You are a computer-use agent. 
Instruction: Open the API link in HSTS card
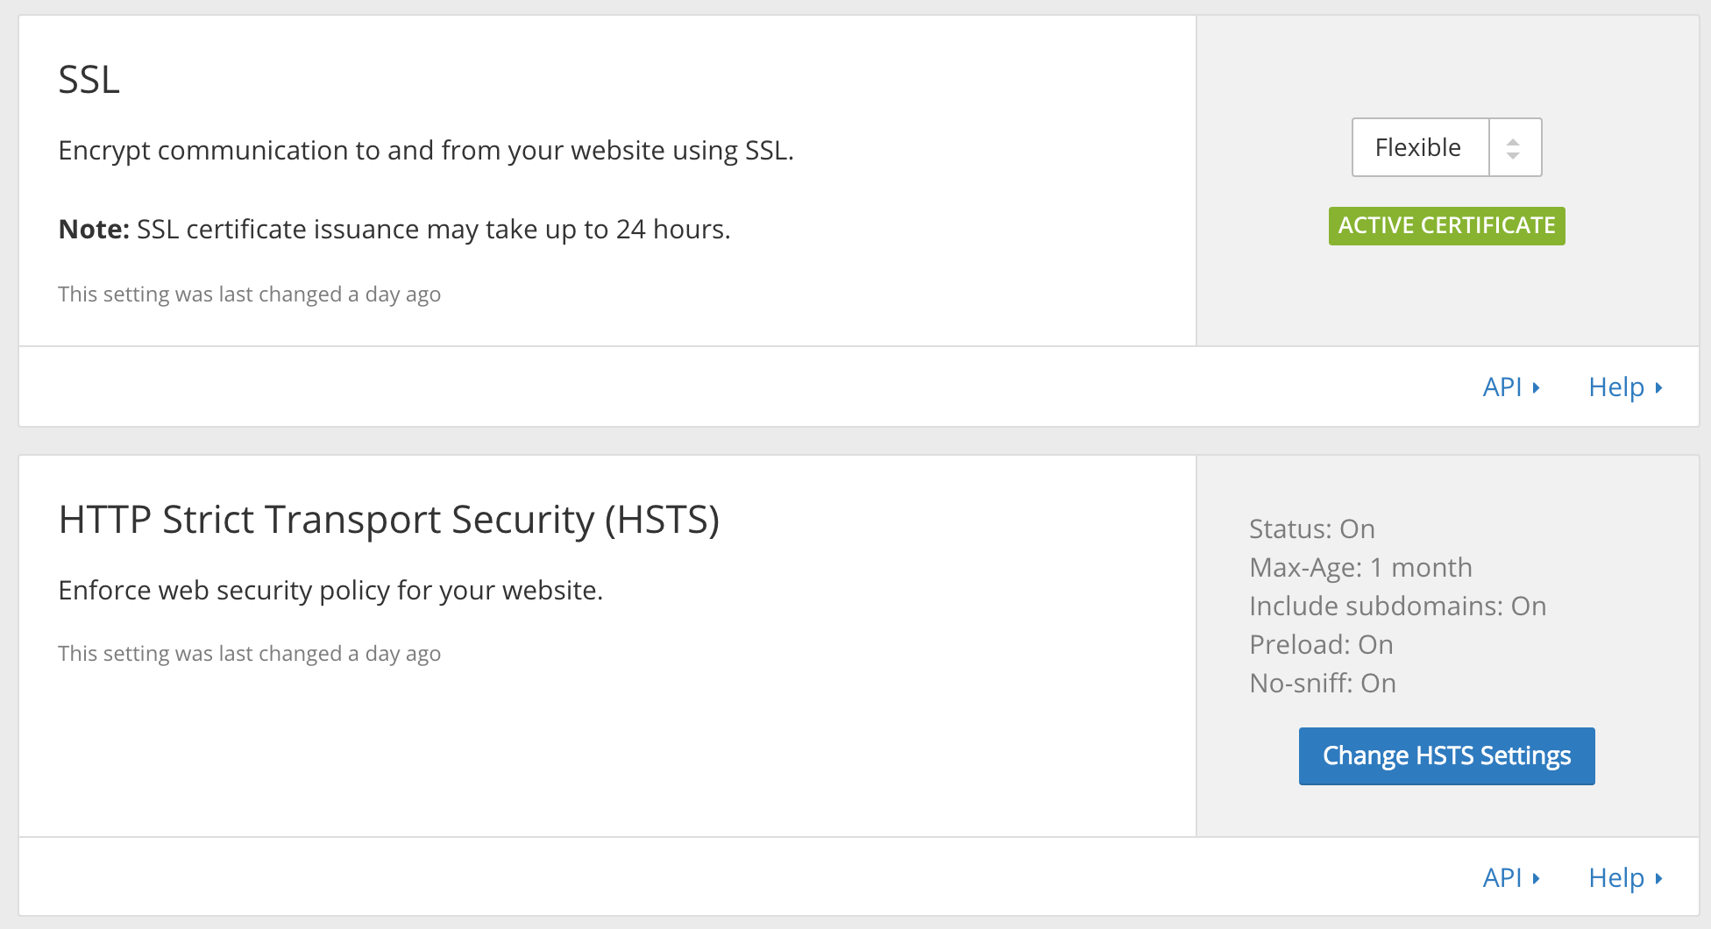point(1502,877)
